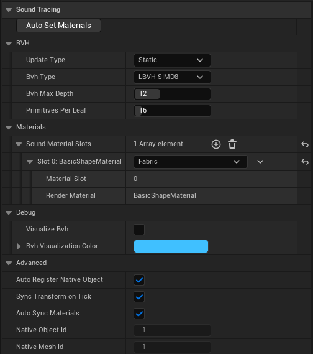Image resolution: width=313 pixels, height=354 pixels.
Task: Uncheck Sync Transform on Tick
Action: click(139, 297)
